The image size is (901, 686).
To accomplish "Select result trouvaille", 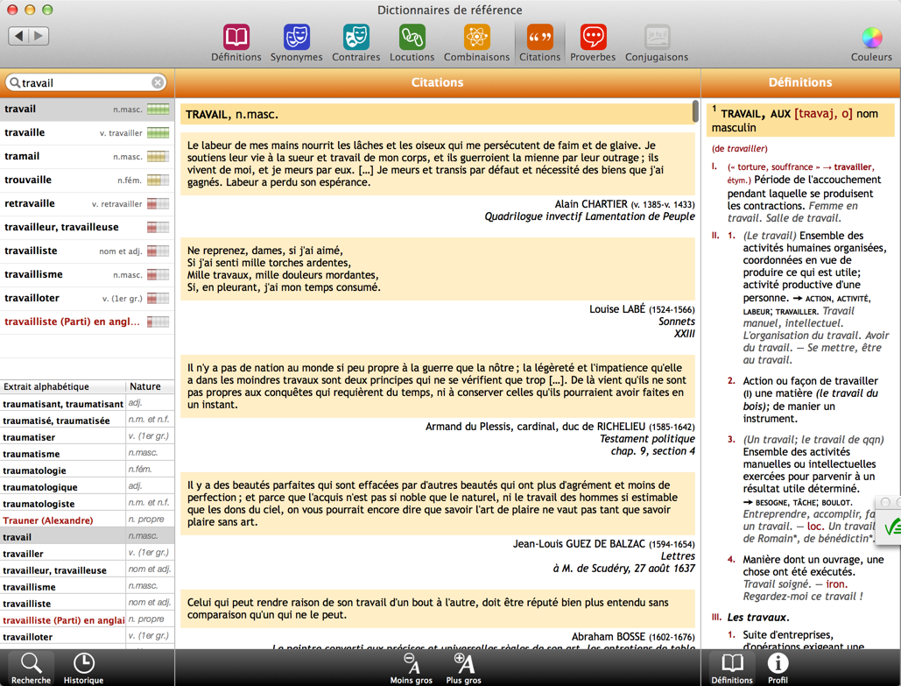I will pos(87,180).
